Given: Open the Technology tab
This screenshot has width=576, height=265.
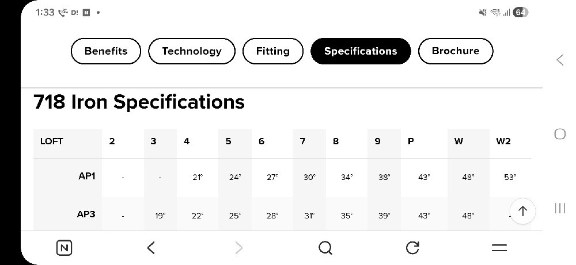Looking at the screenshot, I should click(x=192, y=51).
